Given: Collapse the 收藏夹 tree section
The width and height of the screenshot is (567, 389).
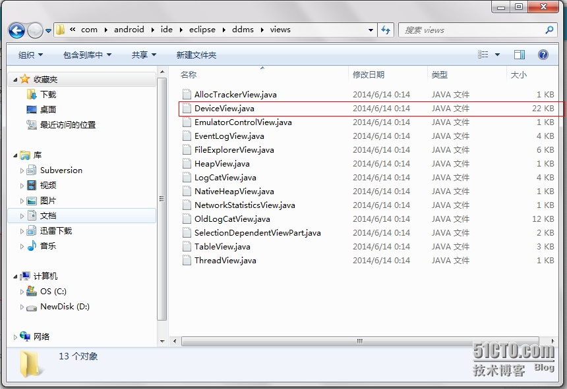Looking at the screenshot, I should (15, 80).
